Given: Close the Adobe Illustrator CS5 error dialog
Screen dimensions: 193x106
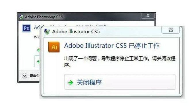Looking at the screenshot, I should [171, 30].
